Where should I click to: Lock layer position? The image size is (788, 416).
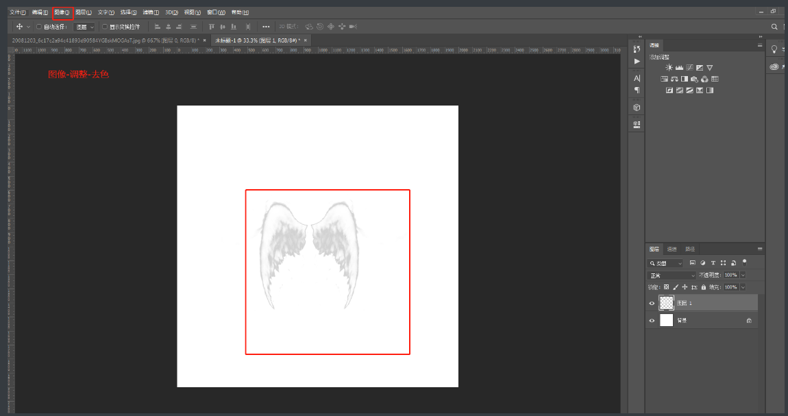(685, 287)
